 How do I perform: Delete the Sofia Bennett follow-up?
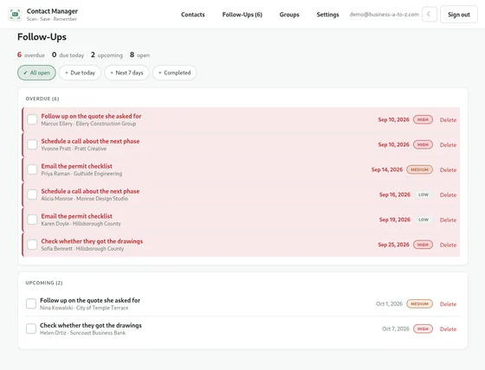tap(448, 245)
